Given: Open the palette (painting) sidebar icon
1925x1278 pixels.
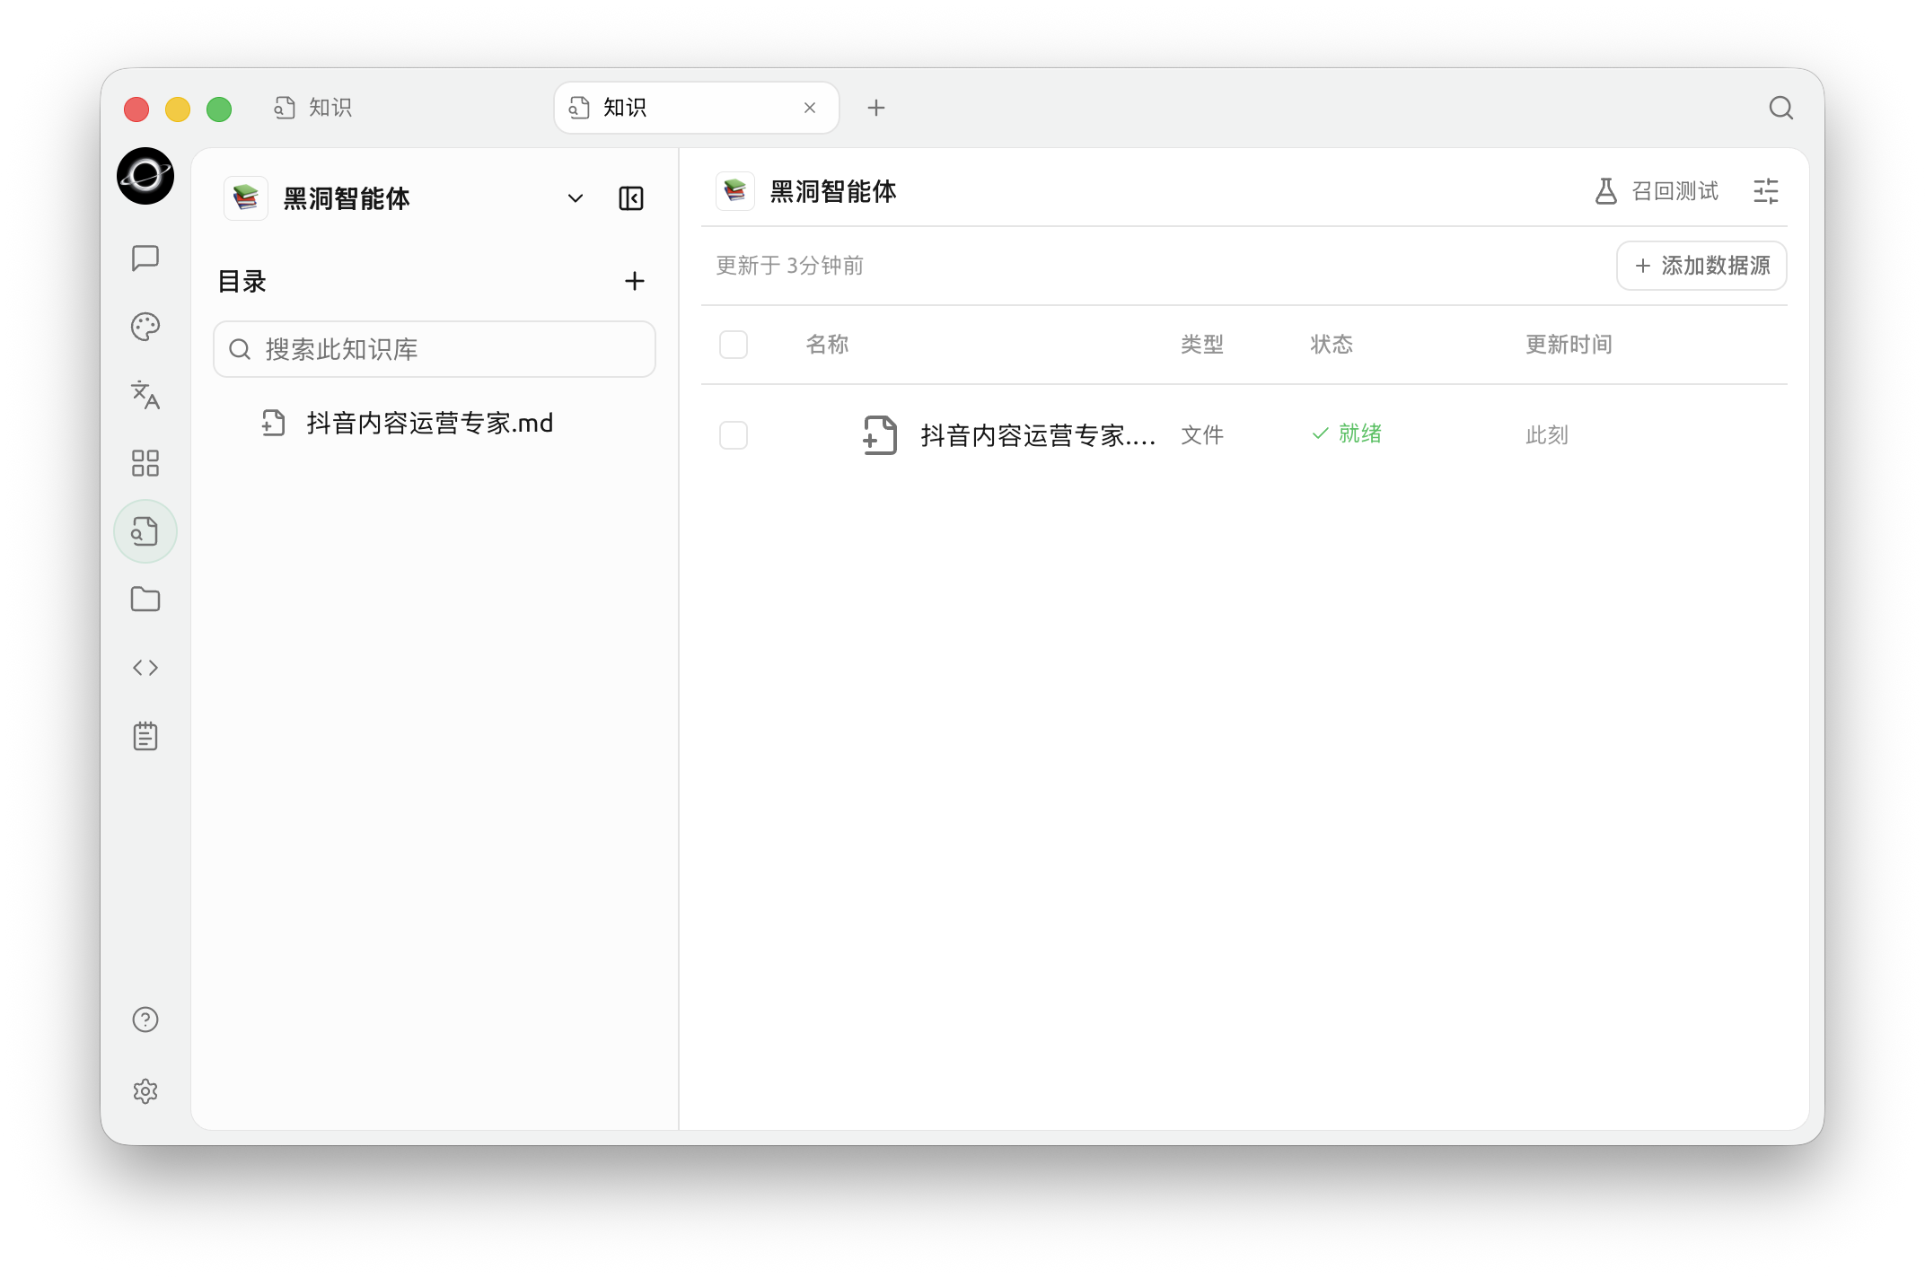Looking at the screenshot, I should coord(145,327).
